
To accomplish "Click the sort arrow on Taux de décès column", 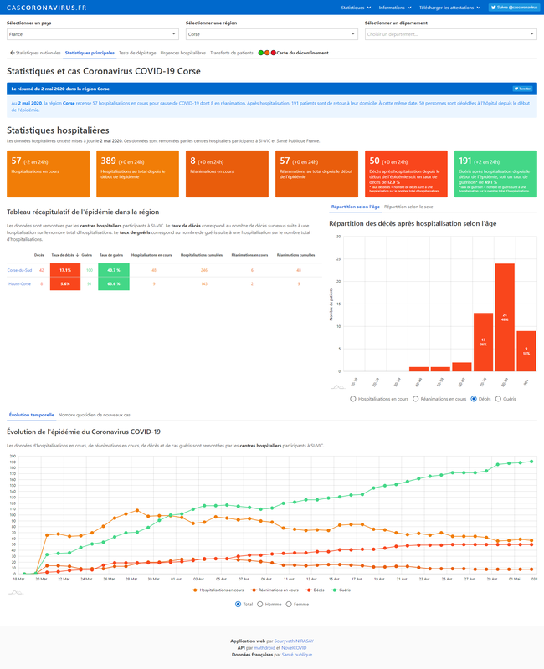I will coord(77,254).
